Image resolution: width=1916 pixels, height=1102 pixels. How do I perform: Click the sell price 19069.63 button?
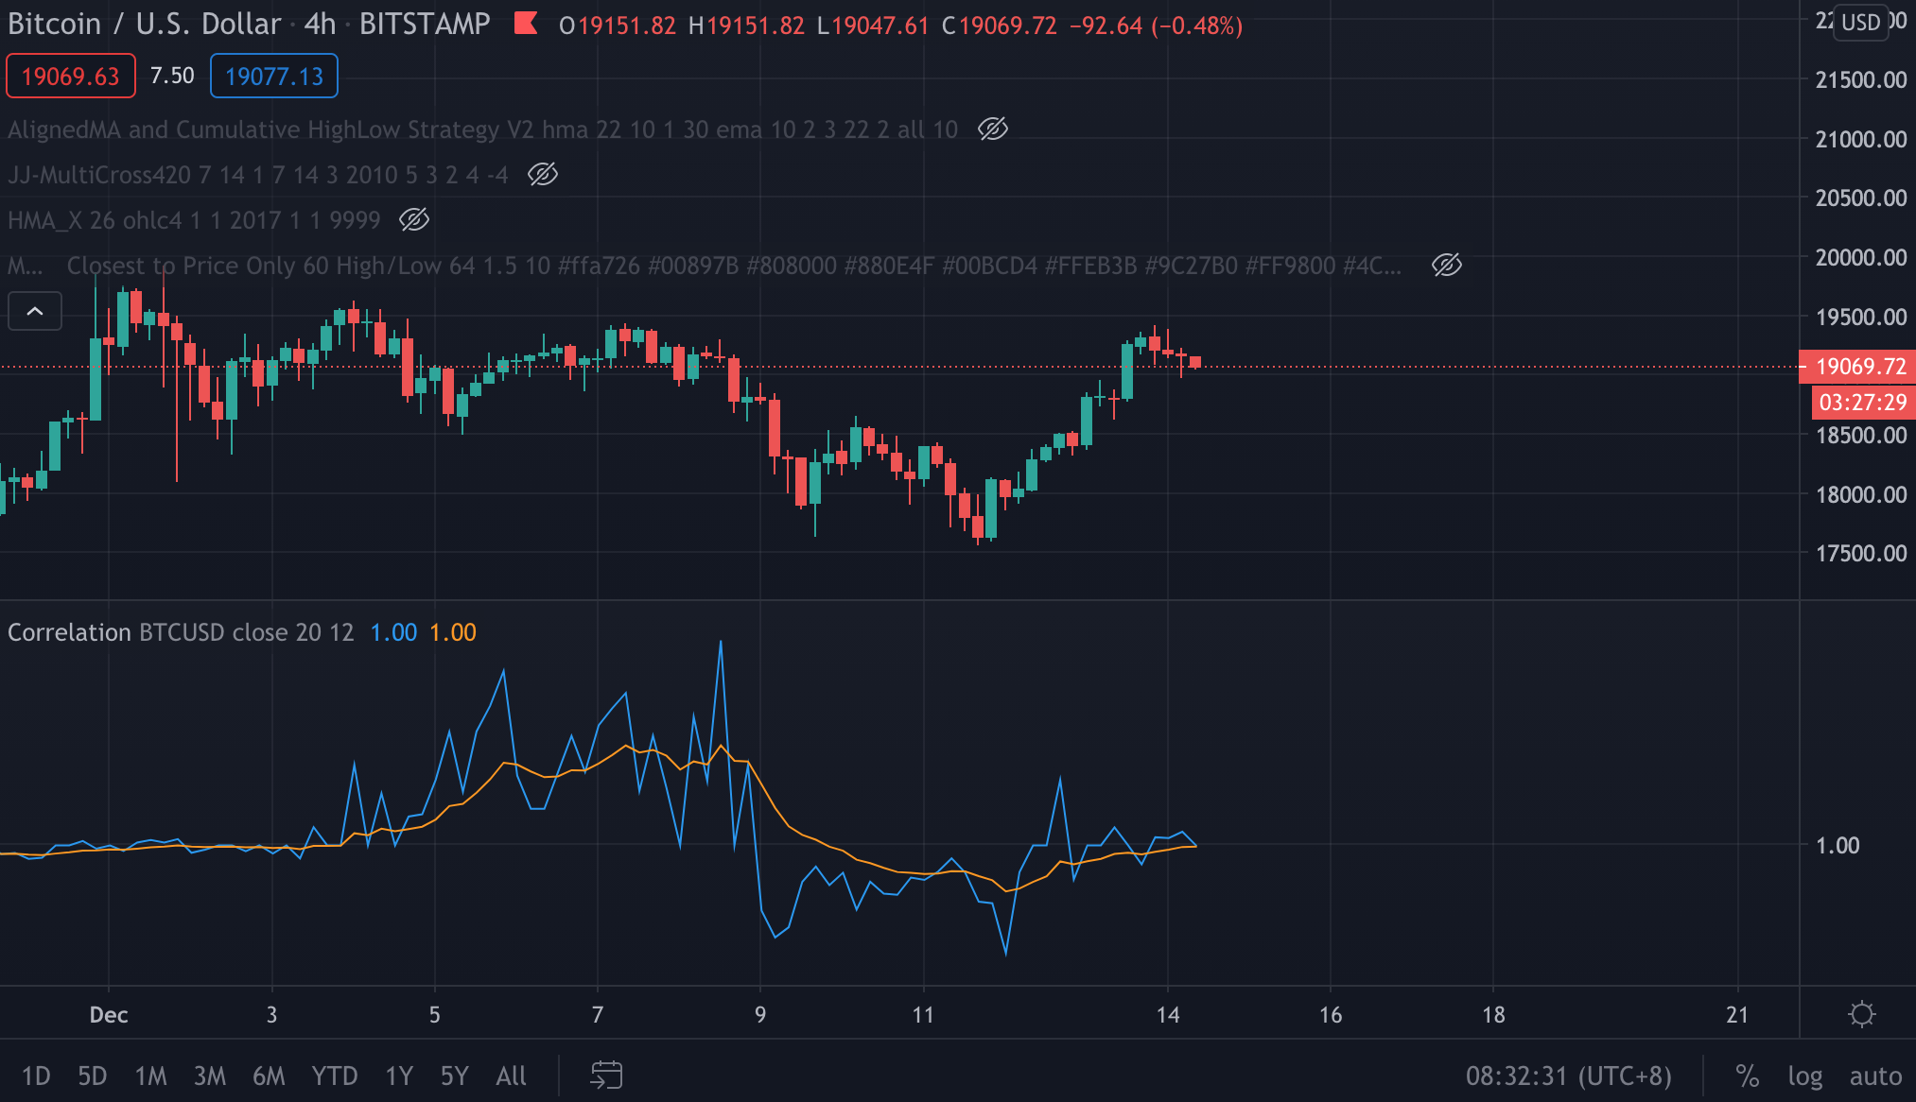point(71,76)
